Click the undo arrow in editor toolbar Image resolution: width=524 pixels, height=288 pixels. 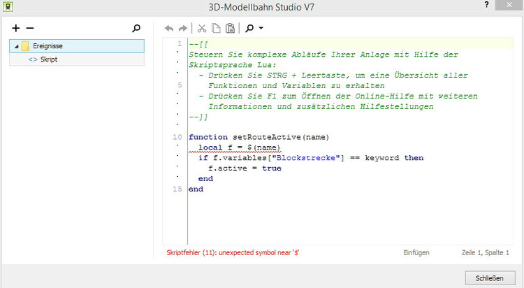coord(168,29)
